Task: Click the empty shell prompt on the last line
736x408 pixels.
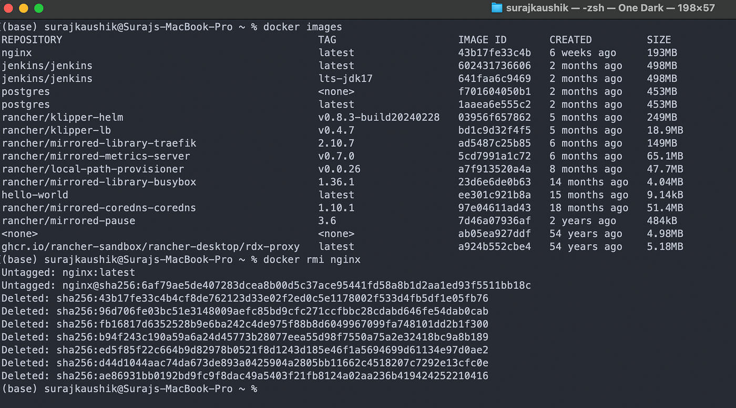Action: coord(129,389)
